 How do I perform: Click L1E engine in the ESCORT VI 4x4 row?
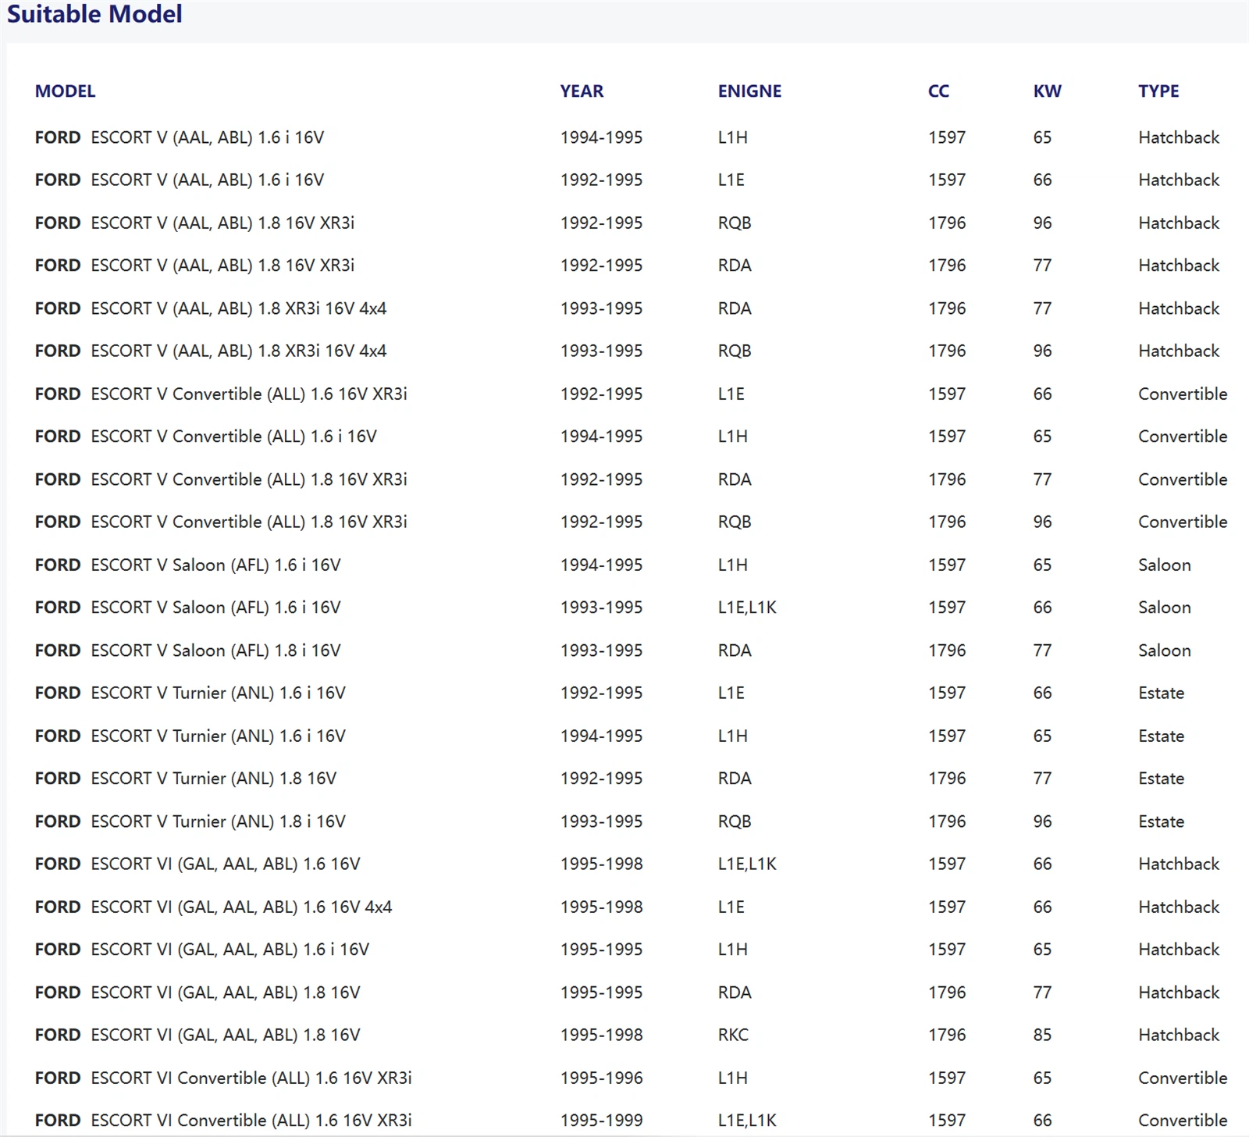point(731,907)
